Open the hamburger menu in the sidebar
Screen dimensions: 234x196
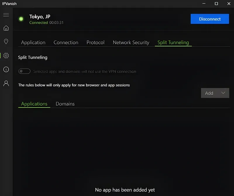(6, 15)
